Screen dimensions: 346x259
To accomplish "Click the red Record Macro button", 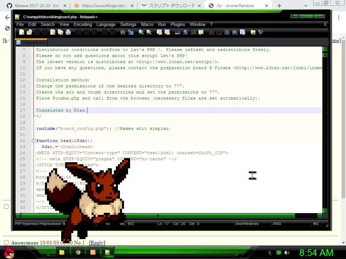I will click(x=211, y=32).
